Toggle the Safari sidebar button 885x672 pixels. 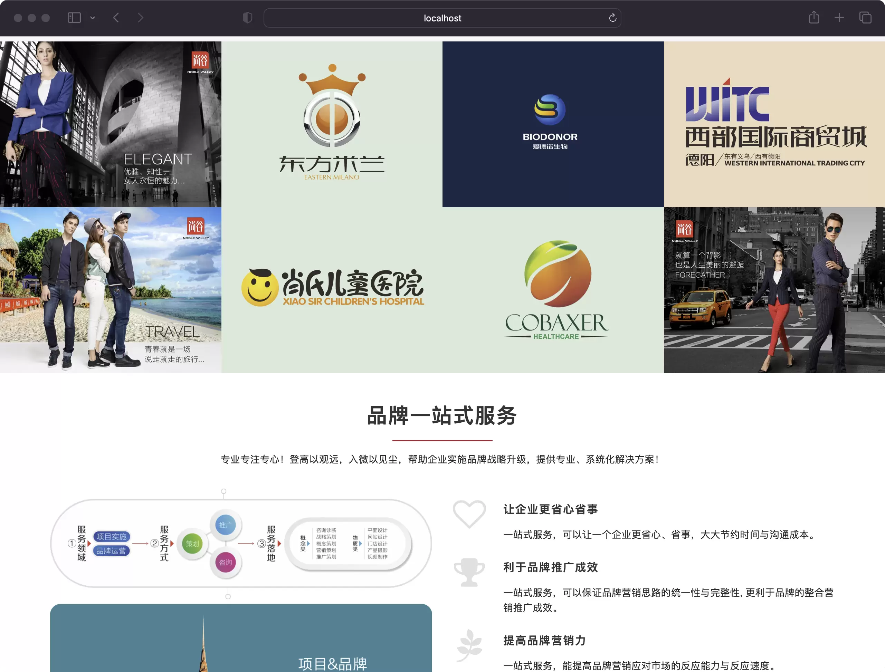[x=74, y=18]
